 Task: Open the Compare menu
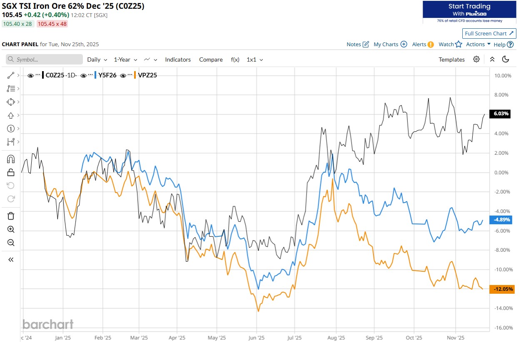click(x=211, y=59)
